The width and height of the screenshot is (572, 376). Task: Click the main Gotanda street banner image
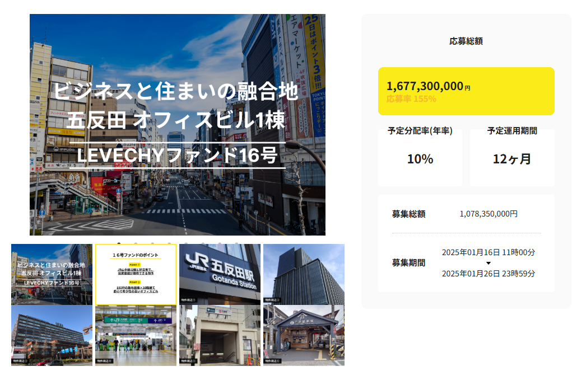pyautogui.click(x=177, y=124)
